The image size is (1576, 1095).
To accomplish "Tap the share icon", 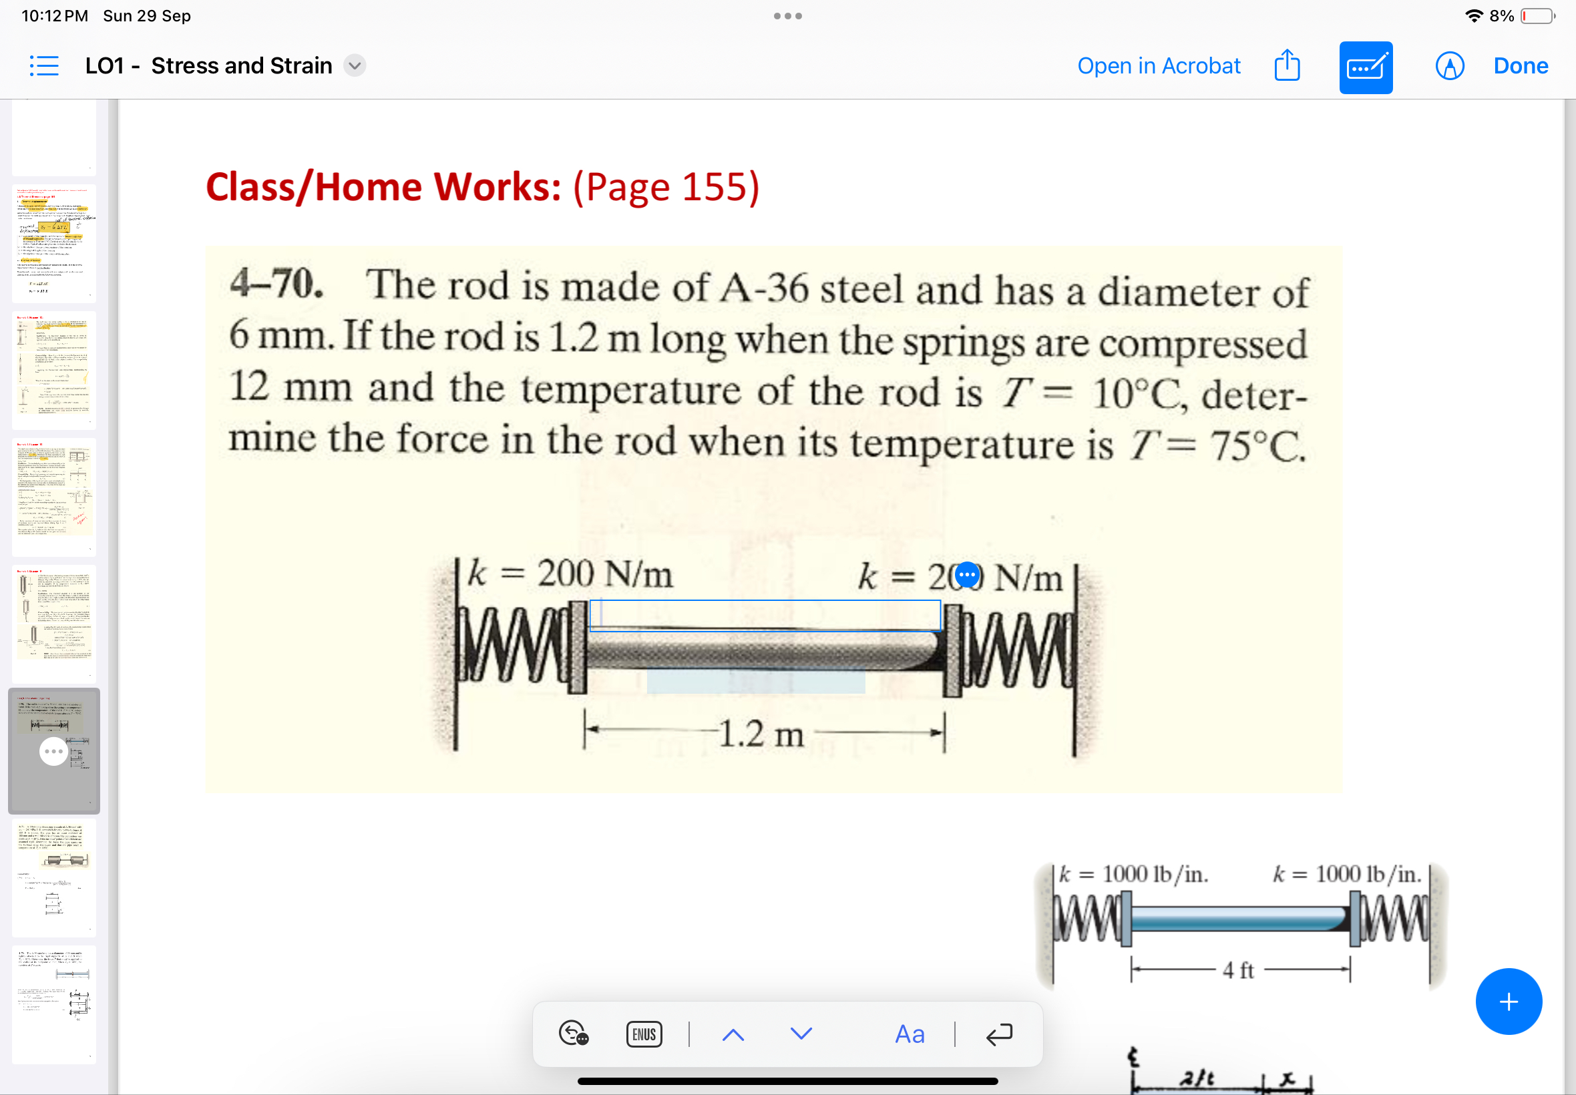I will (x=1286, y=66).
